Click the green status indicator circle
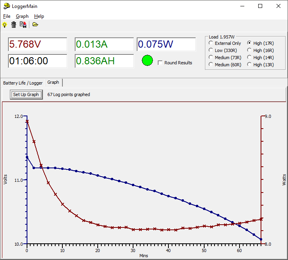This screenshot has width=288, height=260. coord(147,61)
